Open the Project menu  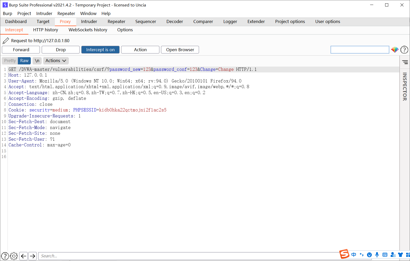pos(24,13)
